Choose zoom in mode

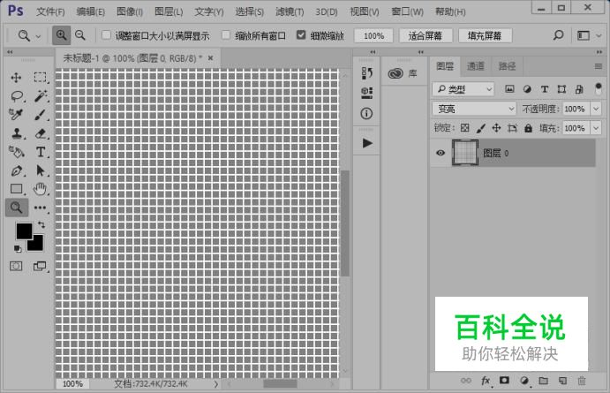tap(62, 35)
